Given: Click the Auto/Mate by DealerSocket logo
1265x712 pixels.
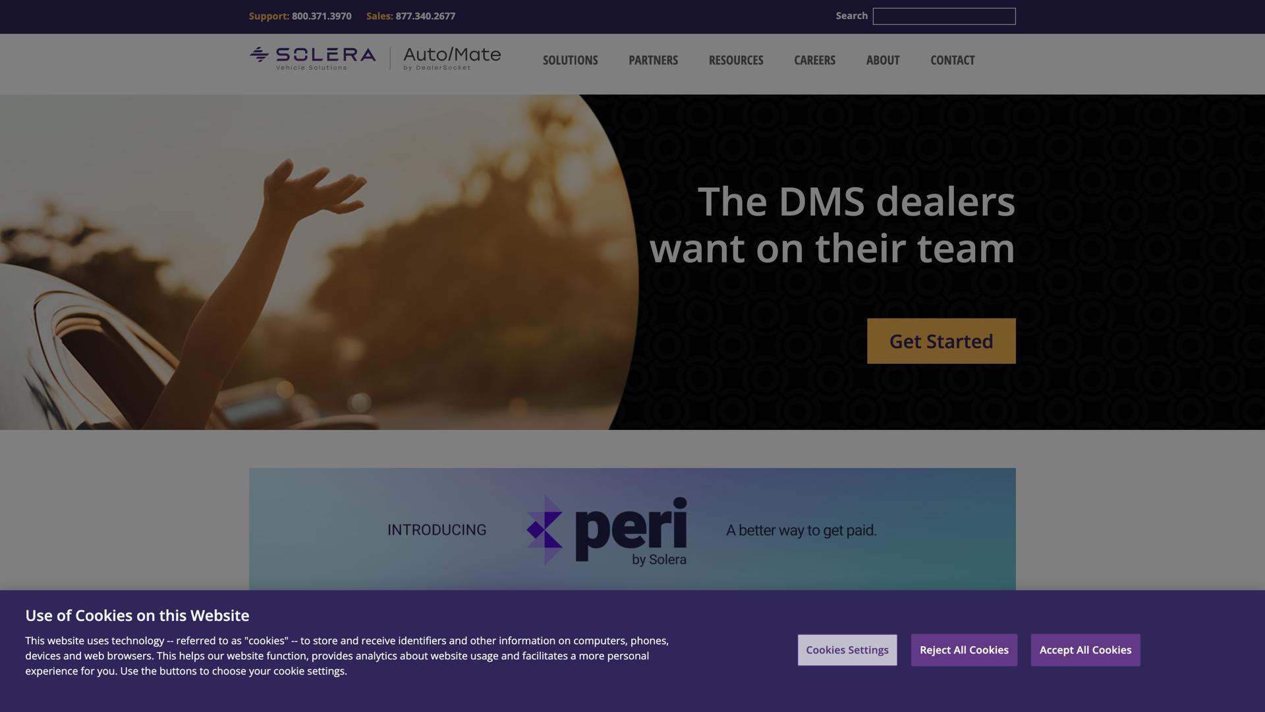Looking at the screenshot, I should click(x=452, y=59).
